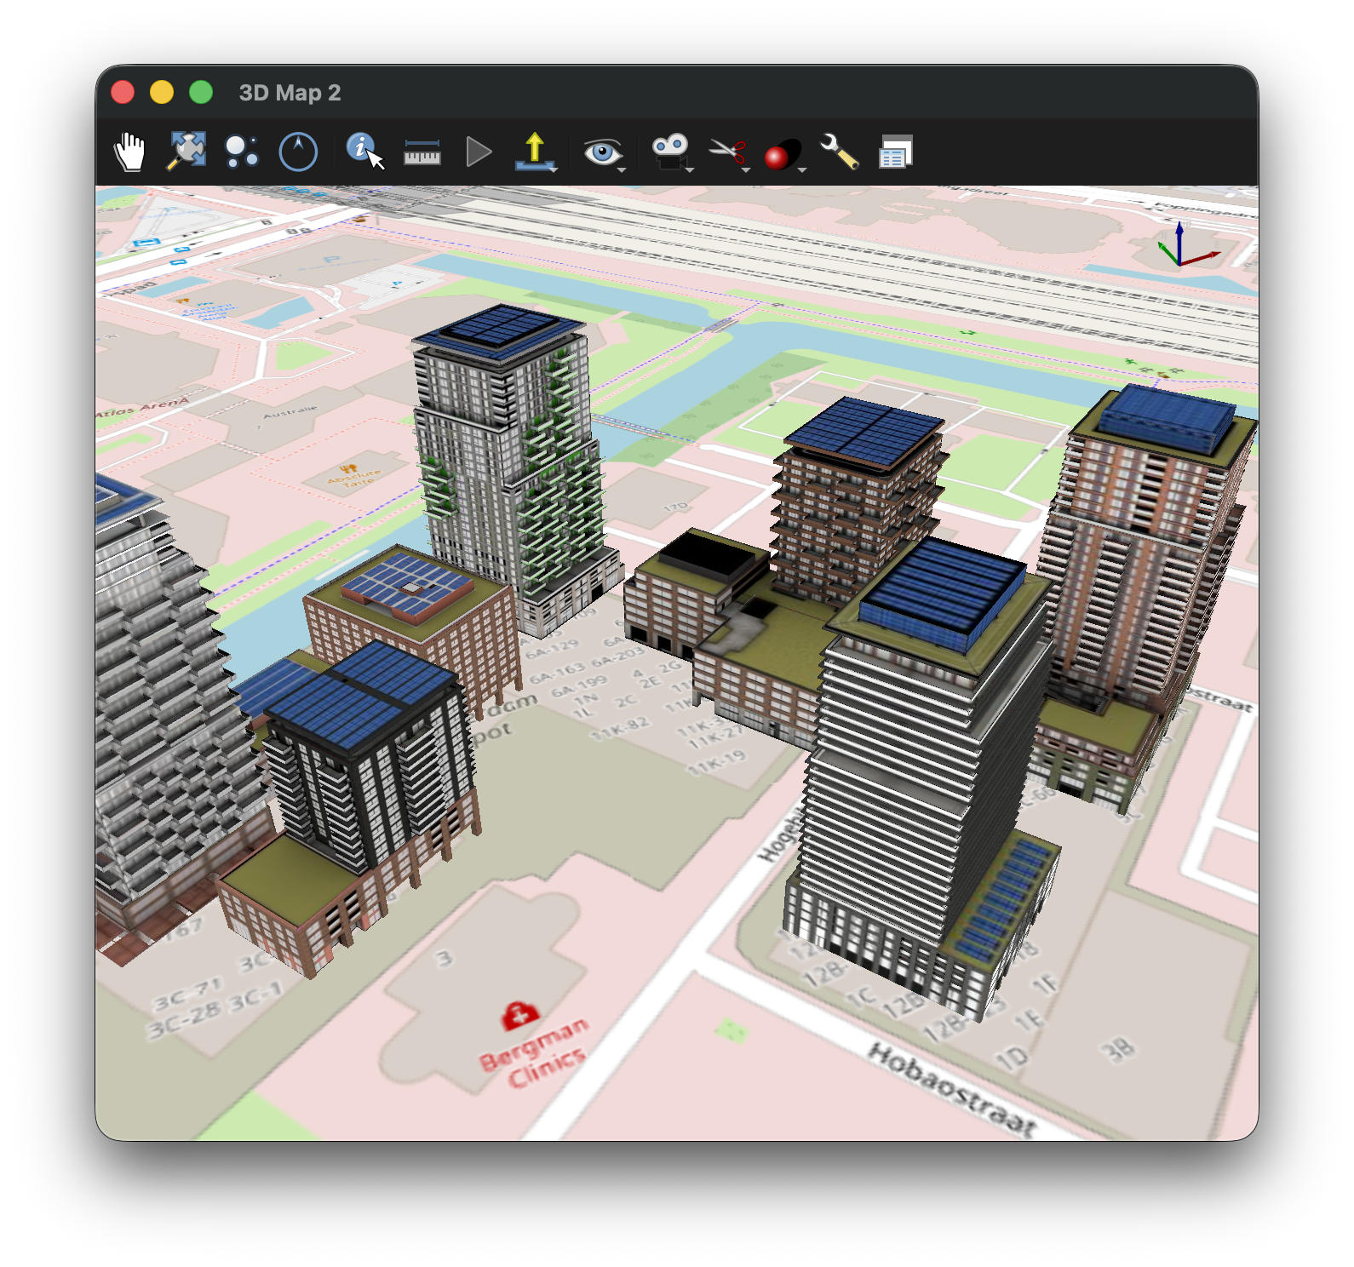The image size is (1354, 1267).
Task: Minimize window with the yellow button
Action: pyautogui.click(x=162, y=92)
